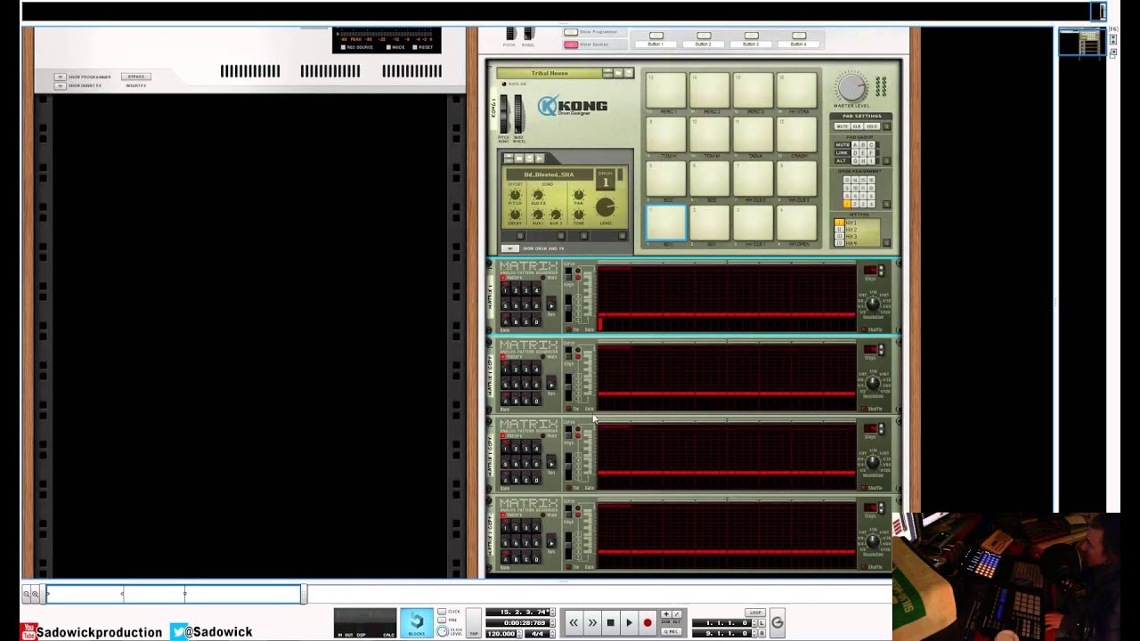Open Kong patch select arrows next to Tribal House
The image size is (1140, 641).
pos(607,73)
